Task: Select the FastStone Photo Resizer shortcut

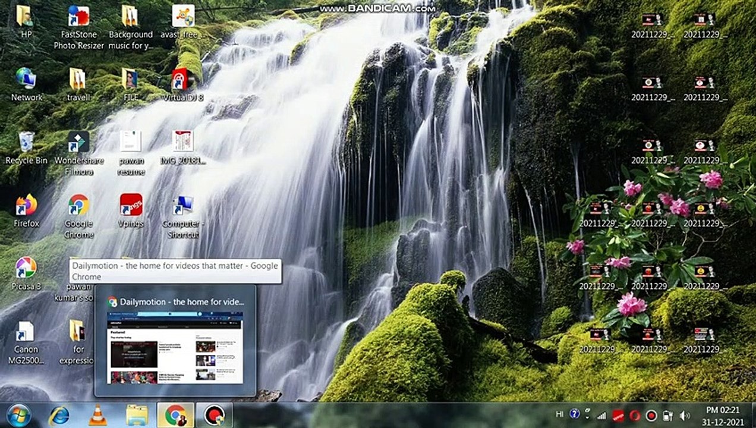Action: click(x=78, y=27)
